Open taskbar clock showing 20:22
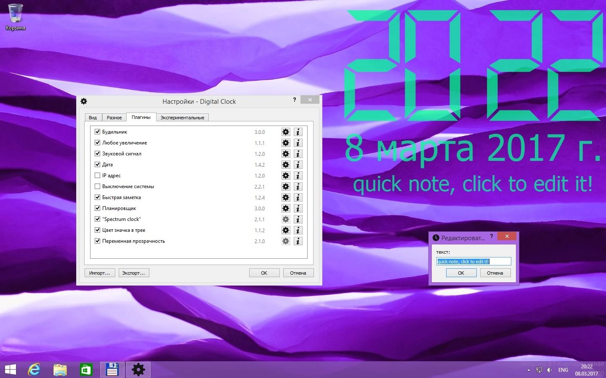The height and width of the screenshot is (378, 606). [x=587, y=370]
